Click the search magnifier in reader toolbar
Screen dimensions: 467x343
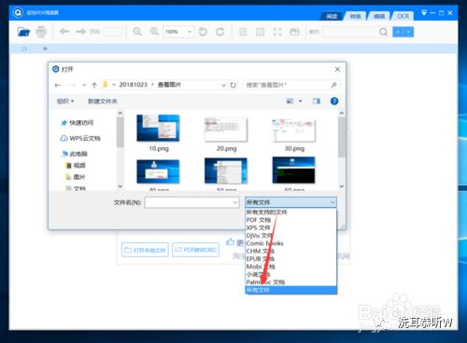tap(384, 32)
